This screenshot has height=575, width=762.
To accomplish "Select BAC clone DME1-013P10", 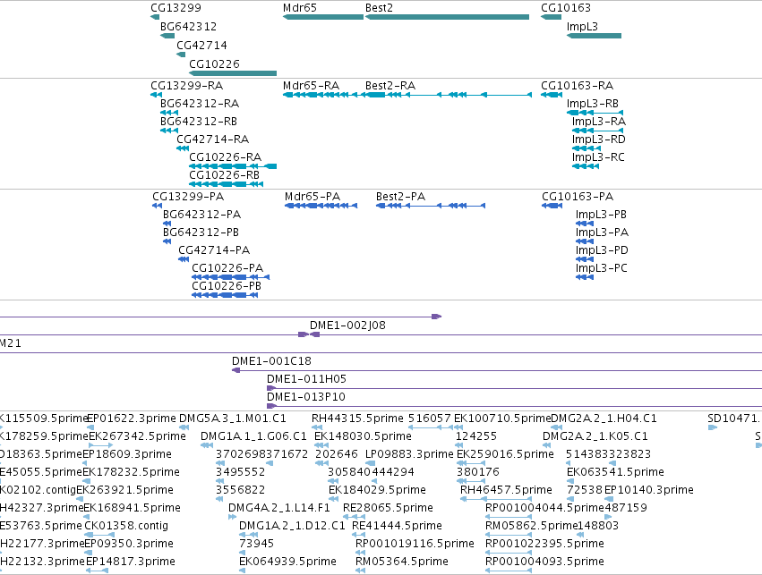I will tap(305, 397).
